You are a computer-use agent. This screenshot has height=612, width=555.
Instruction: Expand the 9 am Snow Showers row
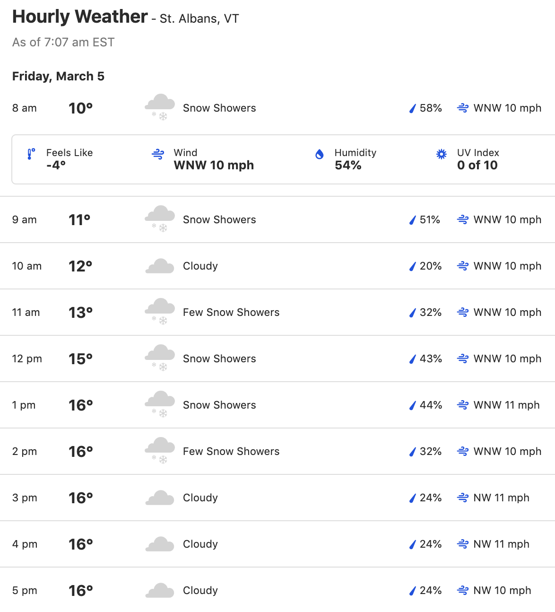tap(277, 219)
